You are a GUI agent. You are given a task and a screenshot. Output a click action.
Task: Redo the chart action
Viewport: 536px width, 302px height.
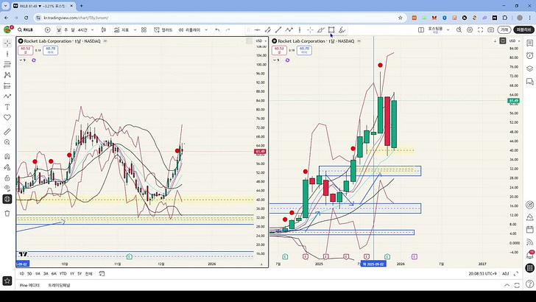(x=228, y=30)
